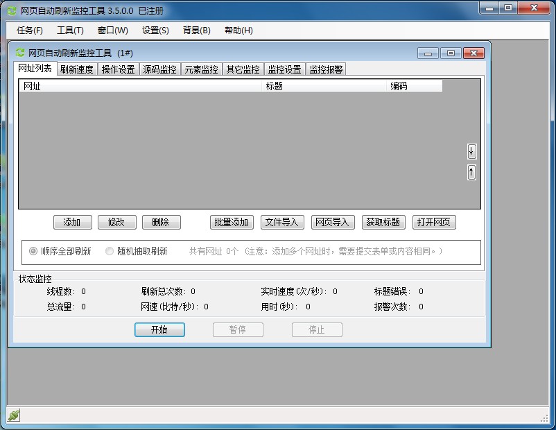Click the 编码 column header
This screenshot has height=430, width=556.
[414, 86]
